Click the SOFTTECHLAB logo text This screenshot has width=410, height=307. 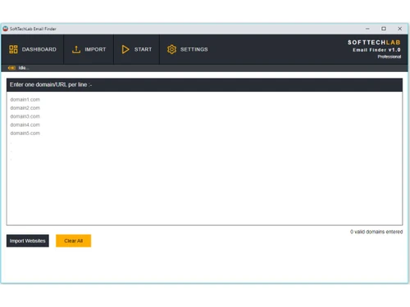point(374,43)
